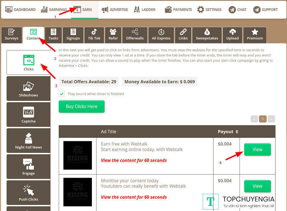Open the Ali Express tab icon

coord(161,32)
